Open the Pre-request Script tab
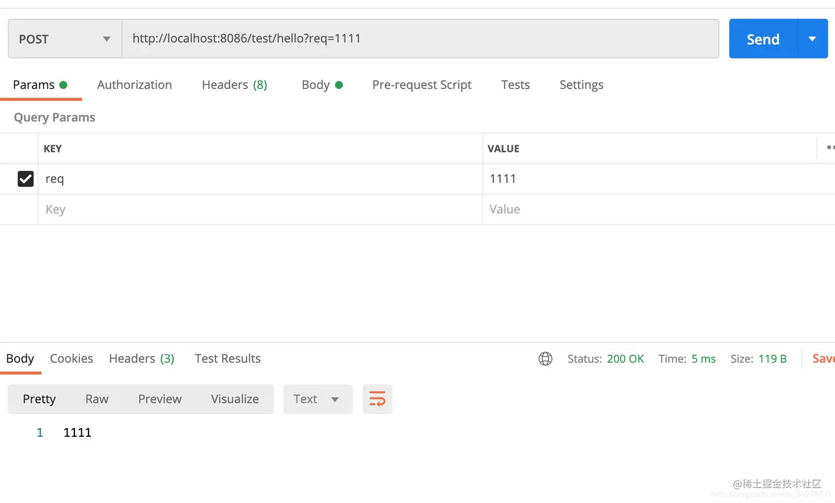 point(421,85)
